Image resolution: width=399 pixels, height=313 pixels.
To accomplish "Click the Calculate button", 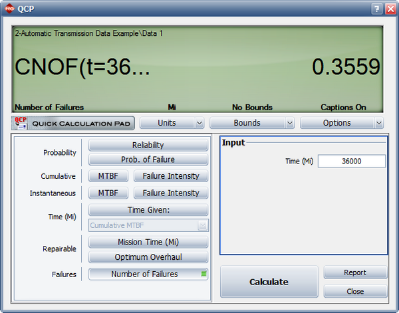I will click(269, 282).
